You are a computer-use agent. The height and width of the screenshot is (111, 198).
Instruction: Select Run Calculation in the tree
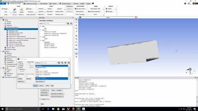11,66
